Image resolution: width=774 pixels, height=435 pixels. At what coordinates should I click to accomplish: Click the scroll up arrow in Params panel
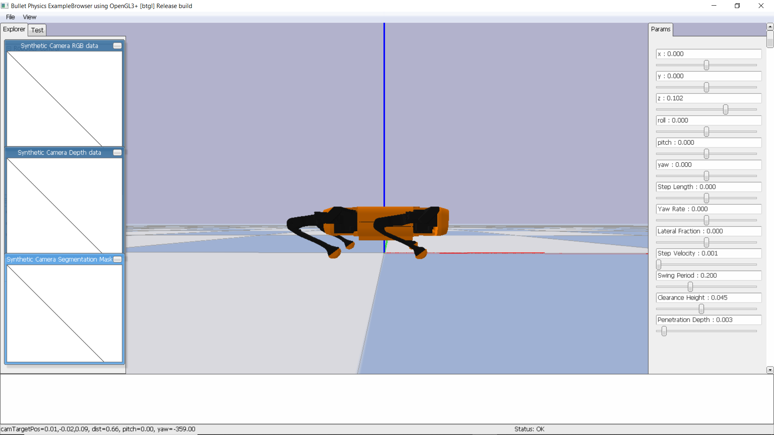[770, 27]
